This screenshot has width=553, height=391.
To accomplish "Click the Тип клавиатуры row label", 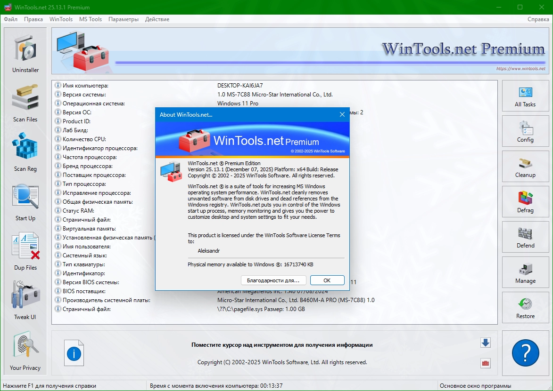I will point(84,264).
